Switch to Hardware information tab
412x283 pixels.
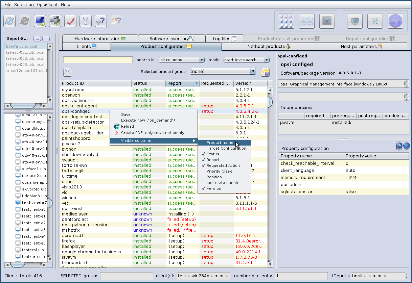click(x=100, y=38)
